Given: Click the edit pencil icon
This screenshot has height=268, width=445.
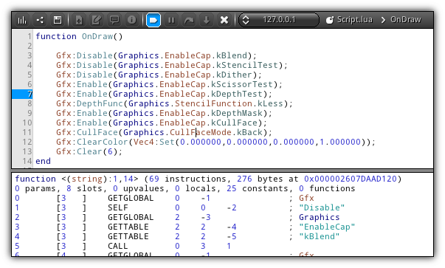Looking at the screenshot, I should click(97, 20).
